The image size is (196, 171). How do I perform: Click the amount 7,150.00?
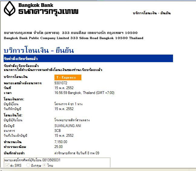[61, 142]
